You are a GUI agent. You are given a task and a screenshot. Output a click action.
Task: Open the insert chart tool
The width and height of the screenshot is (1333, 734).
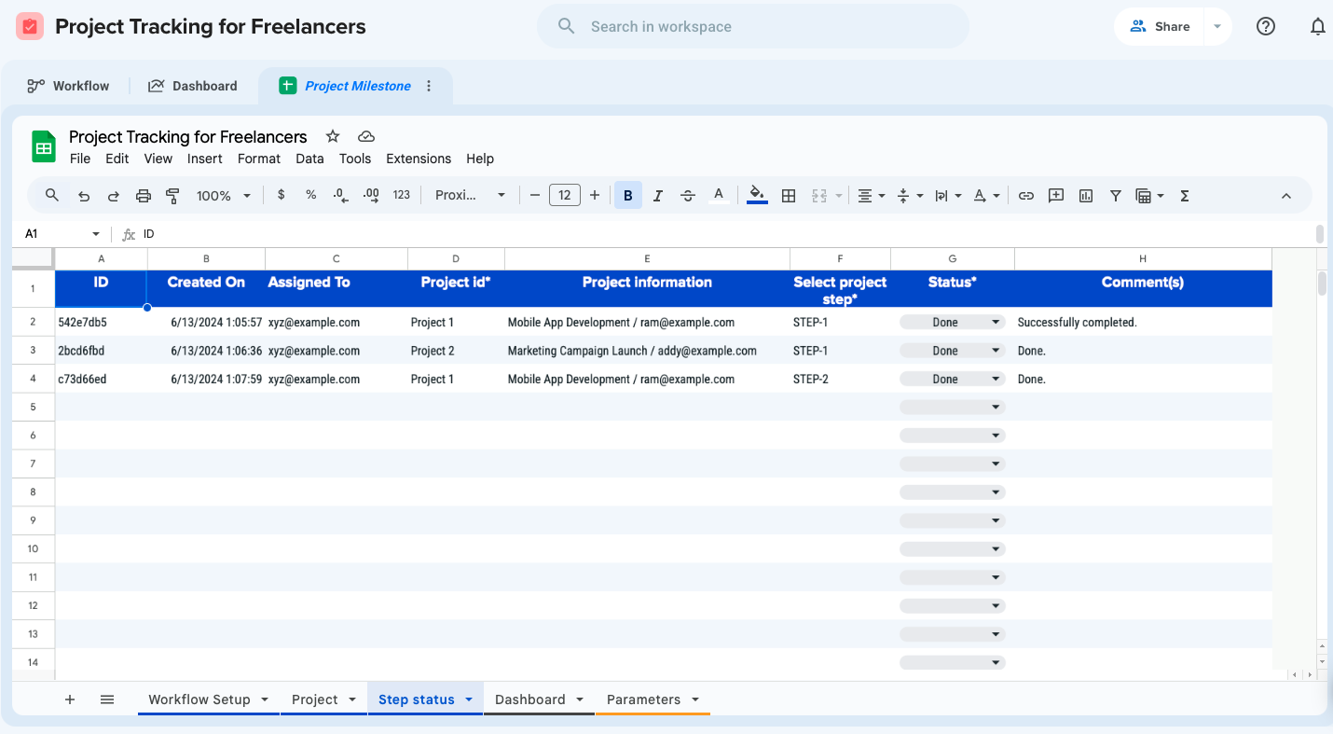(x=1086, y=196)
